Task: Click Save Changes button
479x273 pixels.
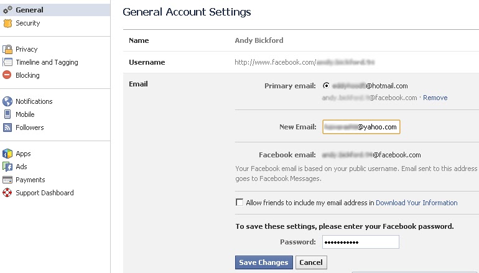Action: click(x=264, y=262)
